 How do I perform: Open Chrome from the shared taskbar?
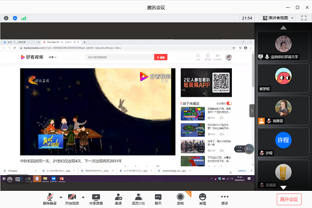(x=29, y=179)
